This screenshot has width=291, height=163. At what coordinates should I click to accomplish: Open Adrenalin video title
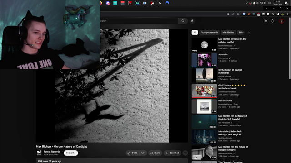pyautogui.click(x=223, y=54)
